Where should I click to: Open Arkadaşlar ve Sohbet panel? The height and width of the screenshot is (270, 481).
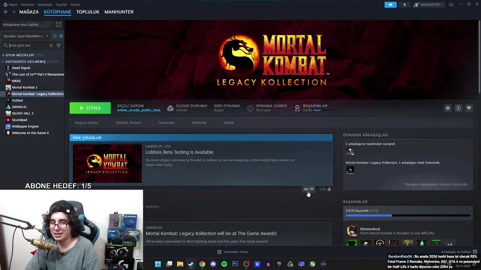pyautogui.click(x=459, y=252)
